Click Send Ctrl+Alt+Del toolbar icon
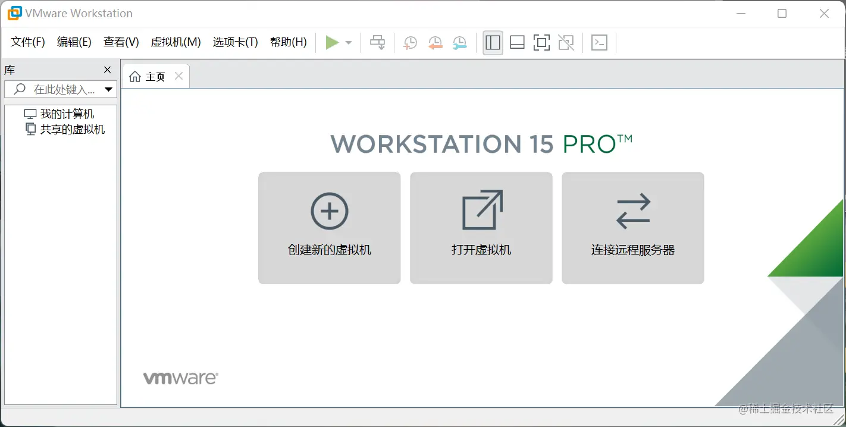Image resolution: width=846 pixels, height=427 pixels. click(378, 42)
